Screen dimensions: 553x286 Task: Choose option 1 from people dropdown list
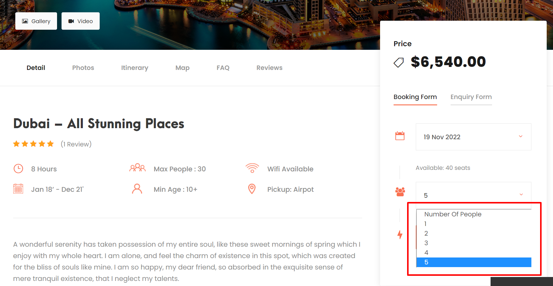point(474,224)
